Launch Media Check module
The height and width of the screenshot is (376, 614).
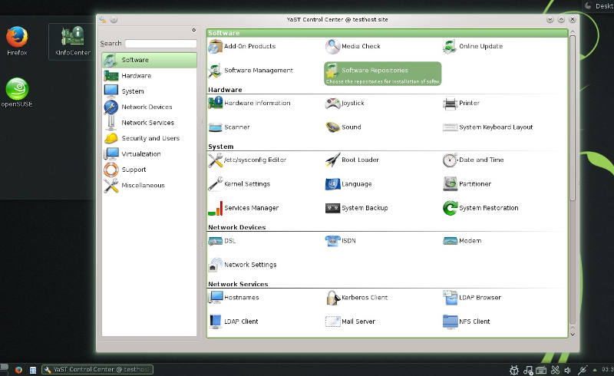[353, 46]
